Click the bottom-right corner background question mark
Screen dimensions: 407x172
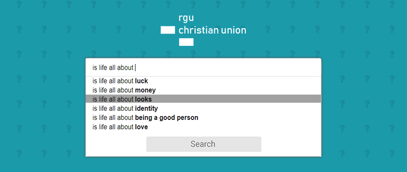point(392,153)
